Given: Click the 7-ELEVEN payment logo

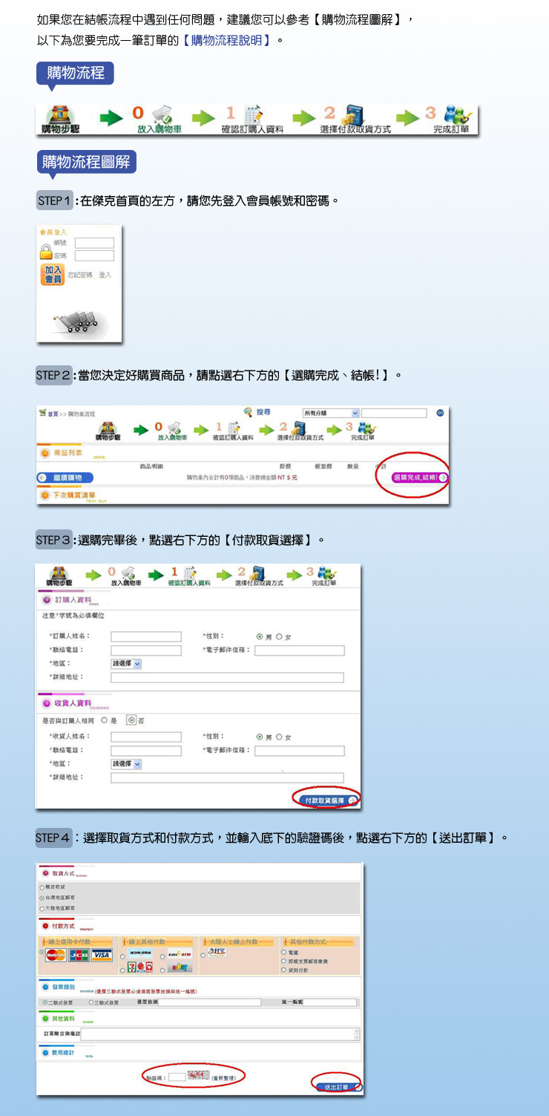Looking at the screenshot, I should [130, 967].
